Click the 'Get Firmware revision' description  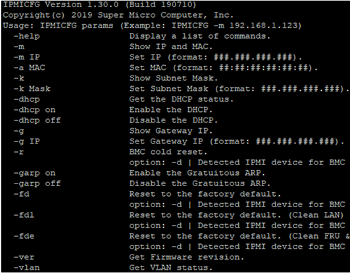187,257
